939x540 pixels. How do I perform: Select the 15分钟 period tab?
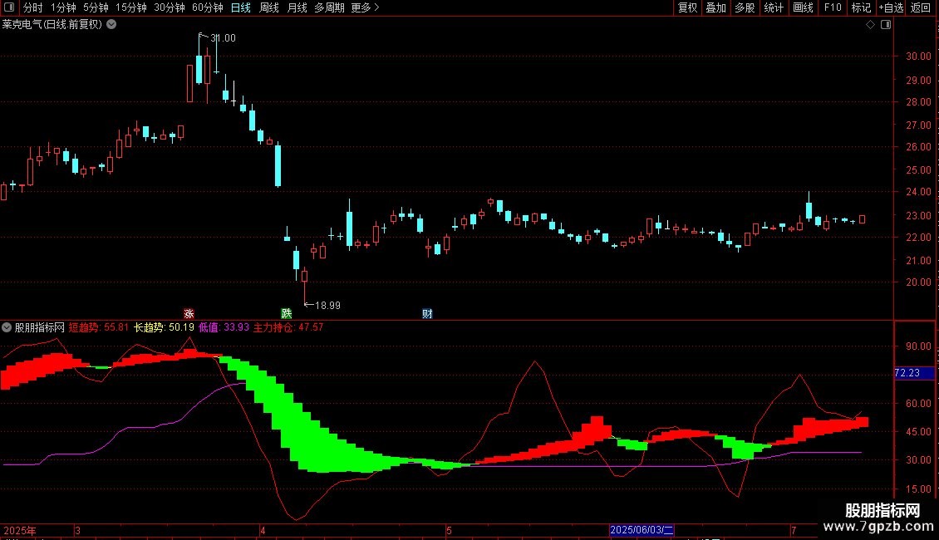(x=131, y=7)
